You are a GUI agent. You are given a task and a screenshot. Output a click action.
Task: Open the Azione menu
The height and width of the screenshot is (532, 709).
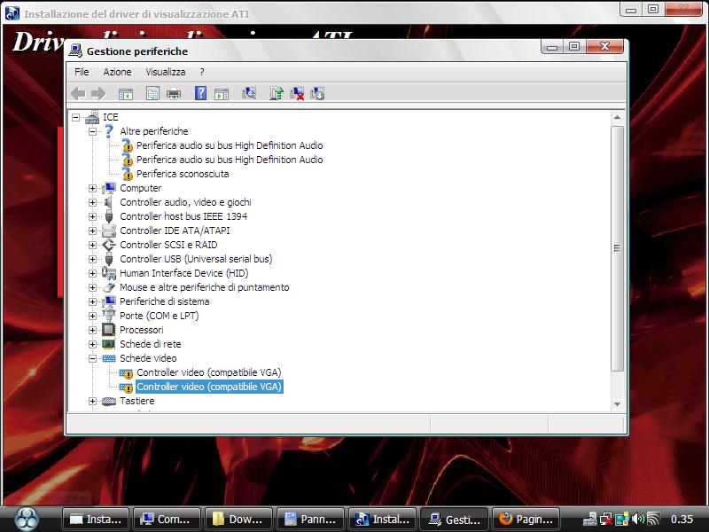pos(117,72)
